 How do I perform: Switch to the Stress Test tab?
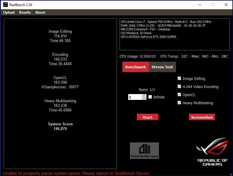tap(162, 67)
